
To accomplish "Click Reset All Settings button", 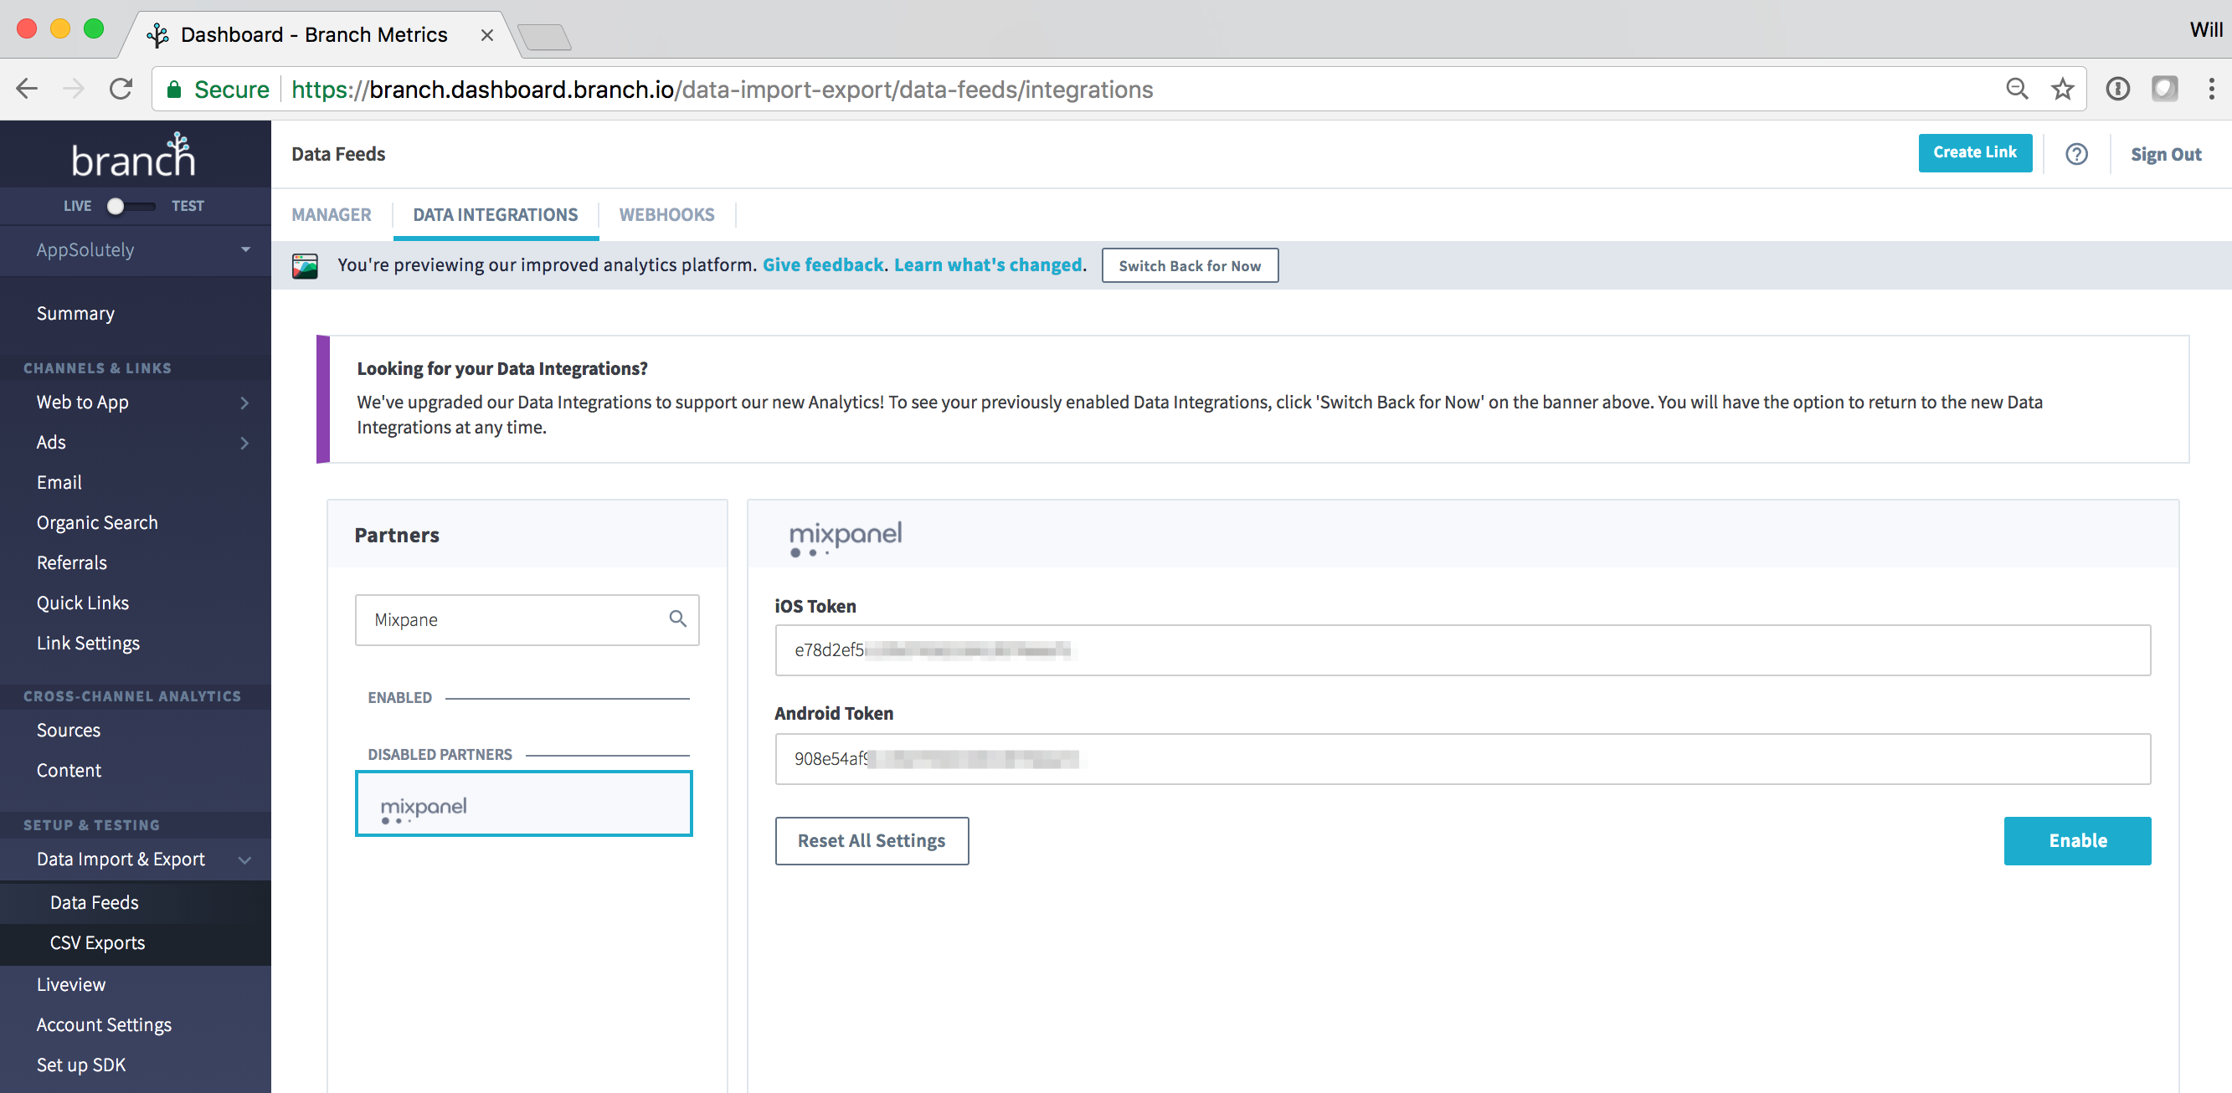I will pos(872,840).
